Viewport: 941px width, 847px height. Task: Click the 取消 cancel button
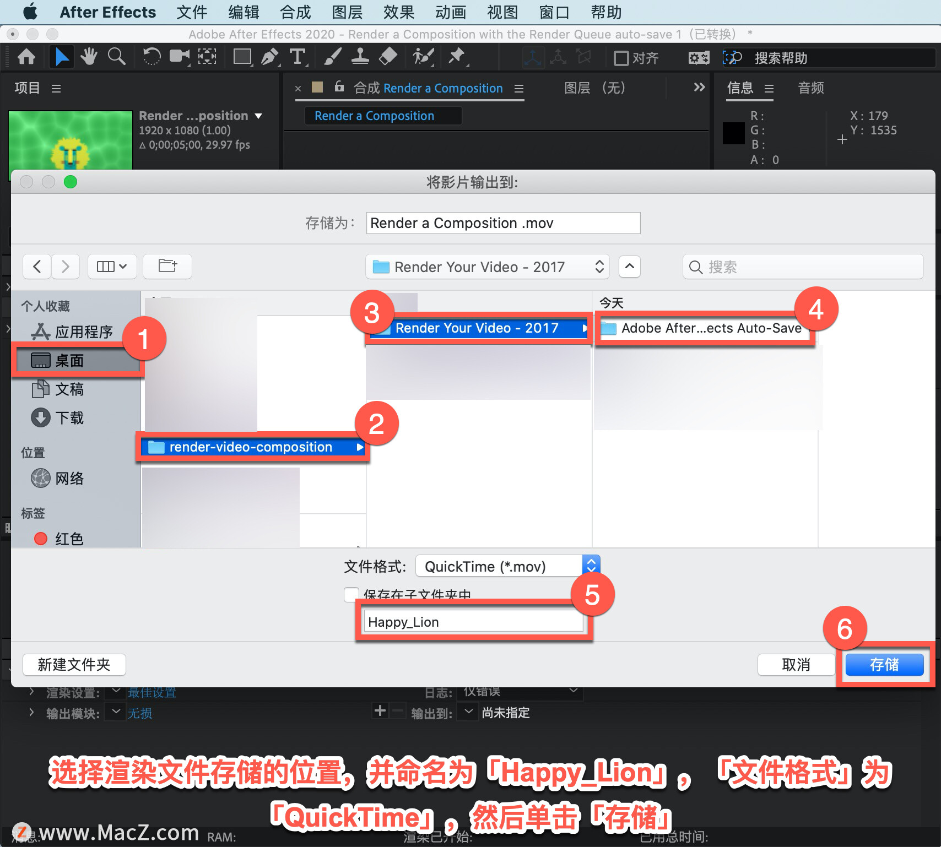click(x=796, y=665)
